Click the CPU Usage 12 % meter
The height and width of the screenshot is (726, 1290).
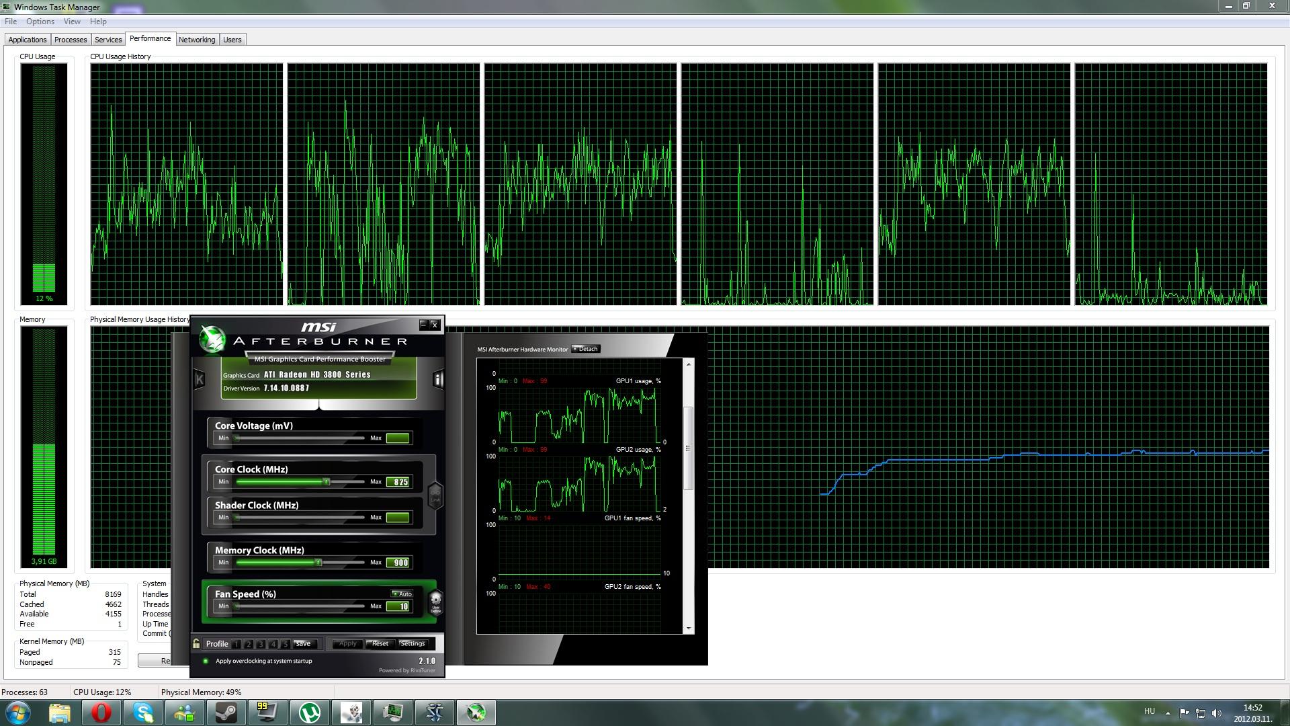(x=44, y=184)
